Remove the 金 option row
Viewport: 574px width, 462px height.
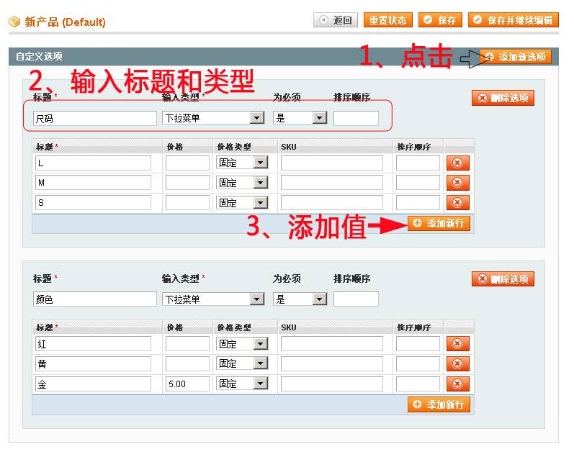(457, 384)
